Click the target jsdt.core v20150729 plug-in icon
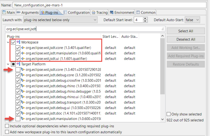 point(23,69)
